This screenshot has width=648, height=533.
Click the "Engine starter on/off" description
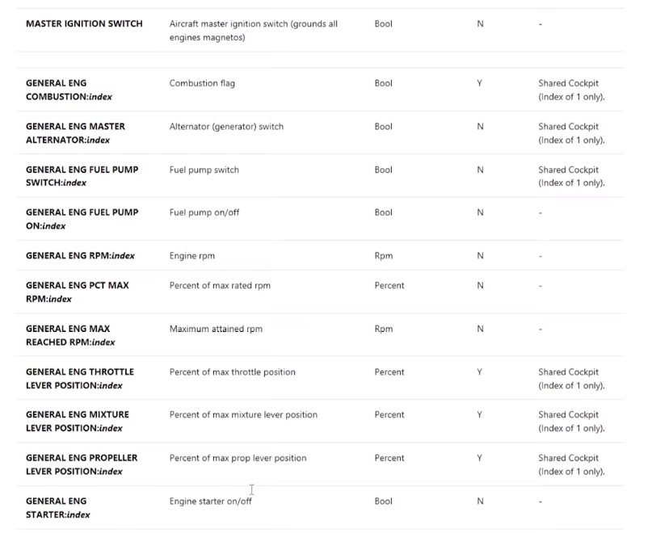point(211,502)
